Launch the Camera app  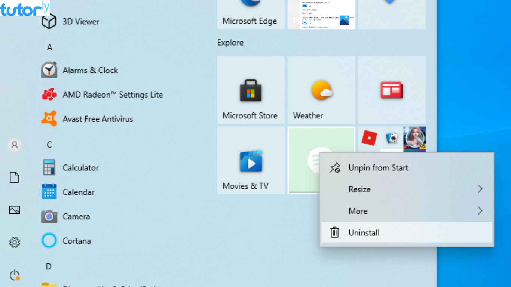[x=76, y=216]
